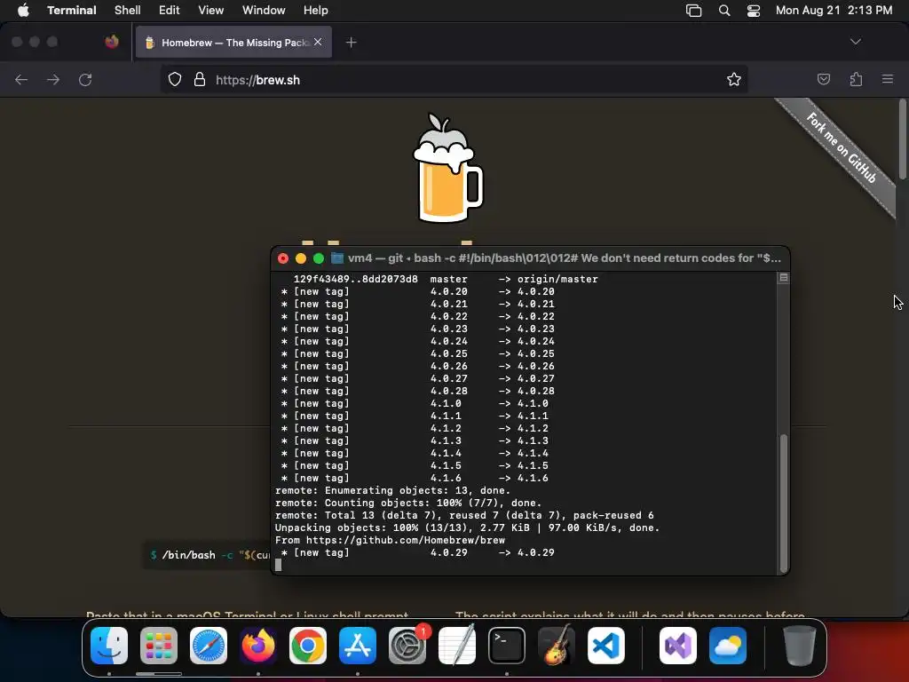
Task: Click the Terminal split pane icon
Action: pyautogui.click(x=783, y=278)
